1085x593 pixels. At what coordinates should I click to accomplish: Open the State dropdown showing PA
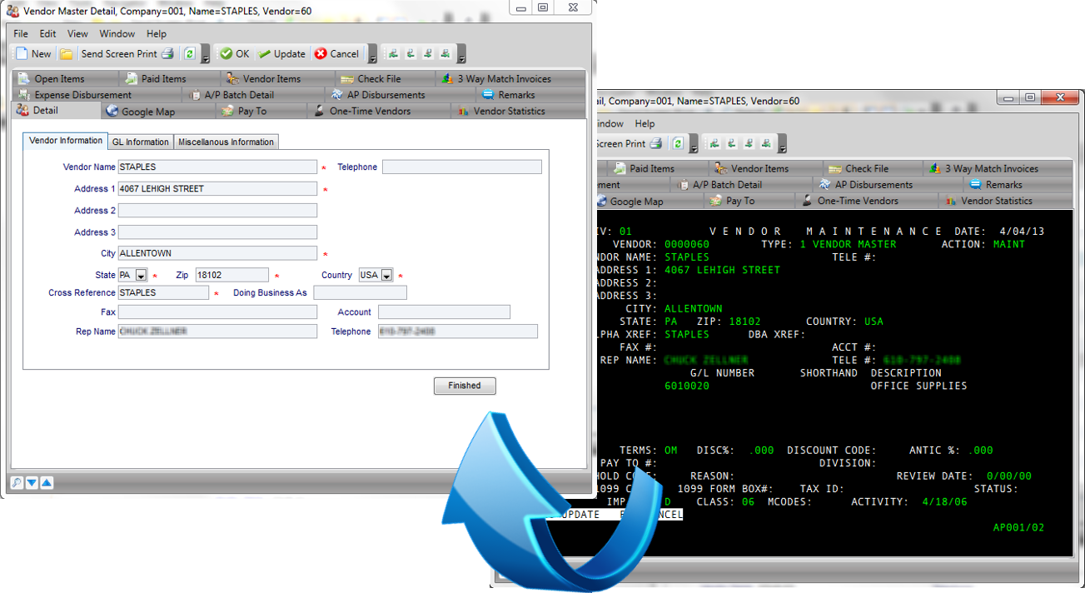(141, 275)
